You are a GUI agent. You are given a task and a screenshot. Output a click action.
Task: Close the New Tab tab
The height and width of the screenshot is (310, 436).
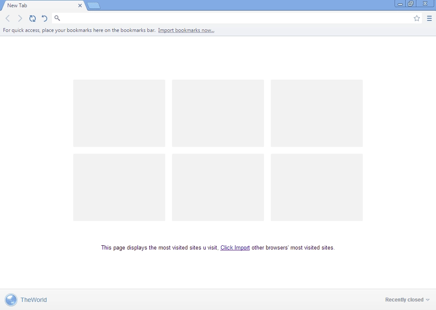pos(80,6)
